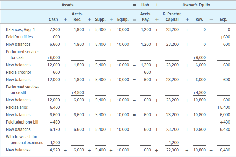
Task: Click the Paid for utilities row label
Action: [x=19, y=37]
